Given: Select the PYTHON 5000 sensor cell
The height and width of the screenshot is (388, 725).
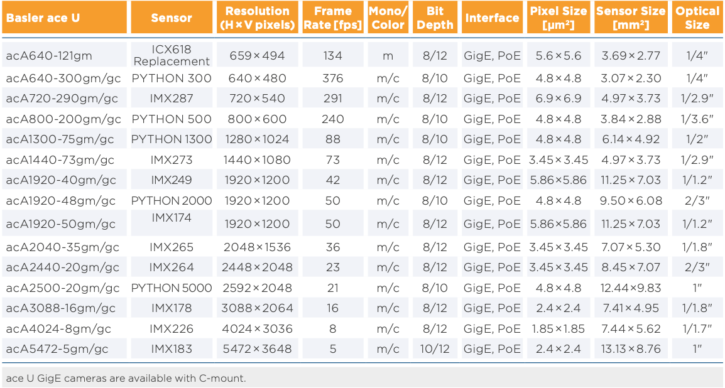Looking at the screenshot, I should (172, 288).
